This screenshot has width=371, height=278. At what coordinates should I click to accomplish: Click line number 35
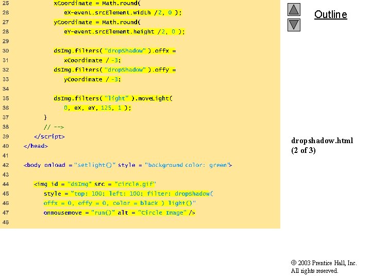pos(6,98)
